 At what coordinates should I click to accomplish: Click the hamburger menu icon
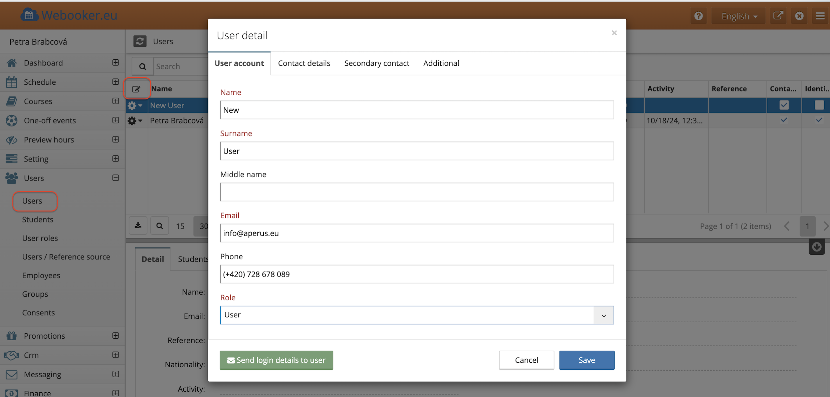(820, 16)
